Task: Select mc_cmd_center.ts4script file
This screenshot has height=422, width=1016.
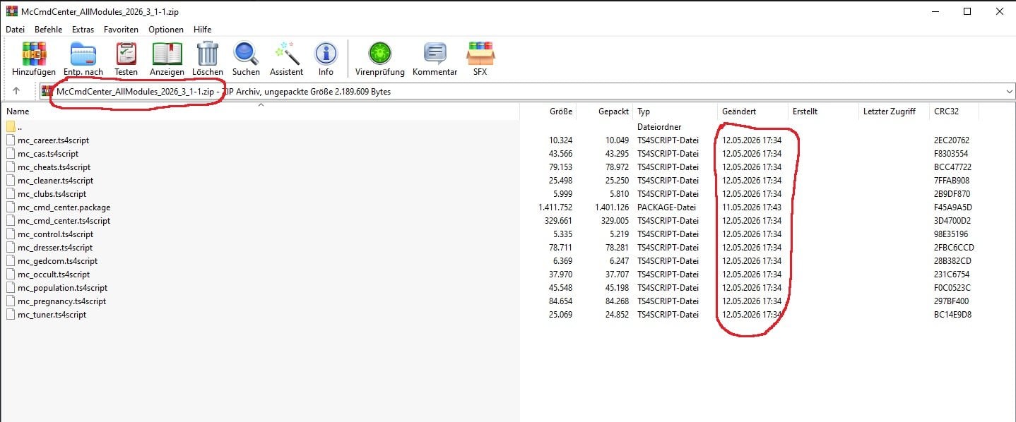Action: pos(64,221)
